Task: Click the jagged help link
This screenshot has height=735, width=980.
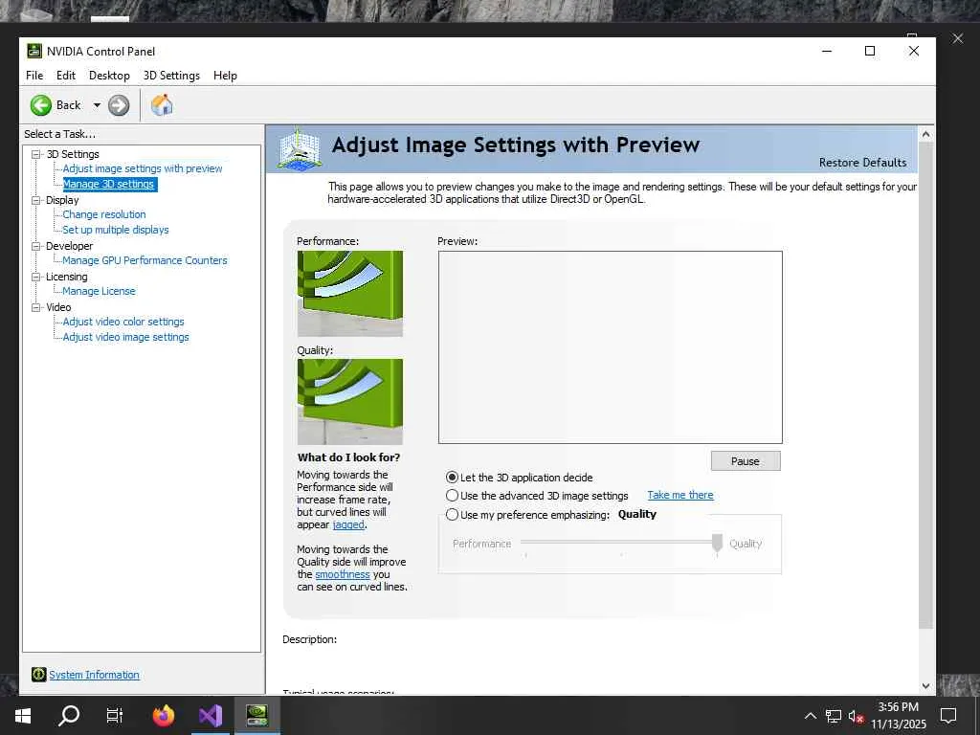Action: click(x=348, y=524)
